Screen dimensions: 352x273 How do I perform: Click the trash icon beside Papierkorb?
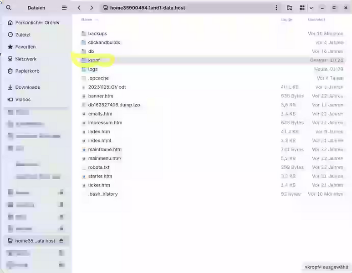[x=10, y=71]
